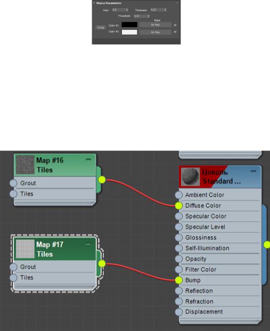The height and width of the screenshot is (331, 270).
Task: Click the Opacity input socket
Action: [178, 259]
